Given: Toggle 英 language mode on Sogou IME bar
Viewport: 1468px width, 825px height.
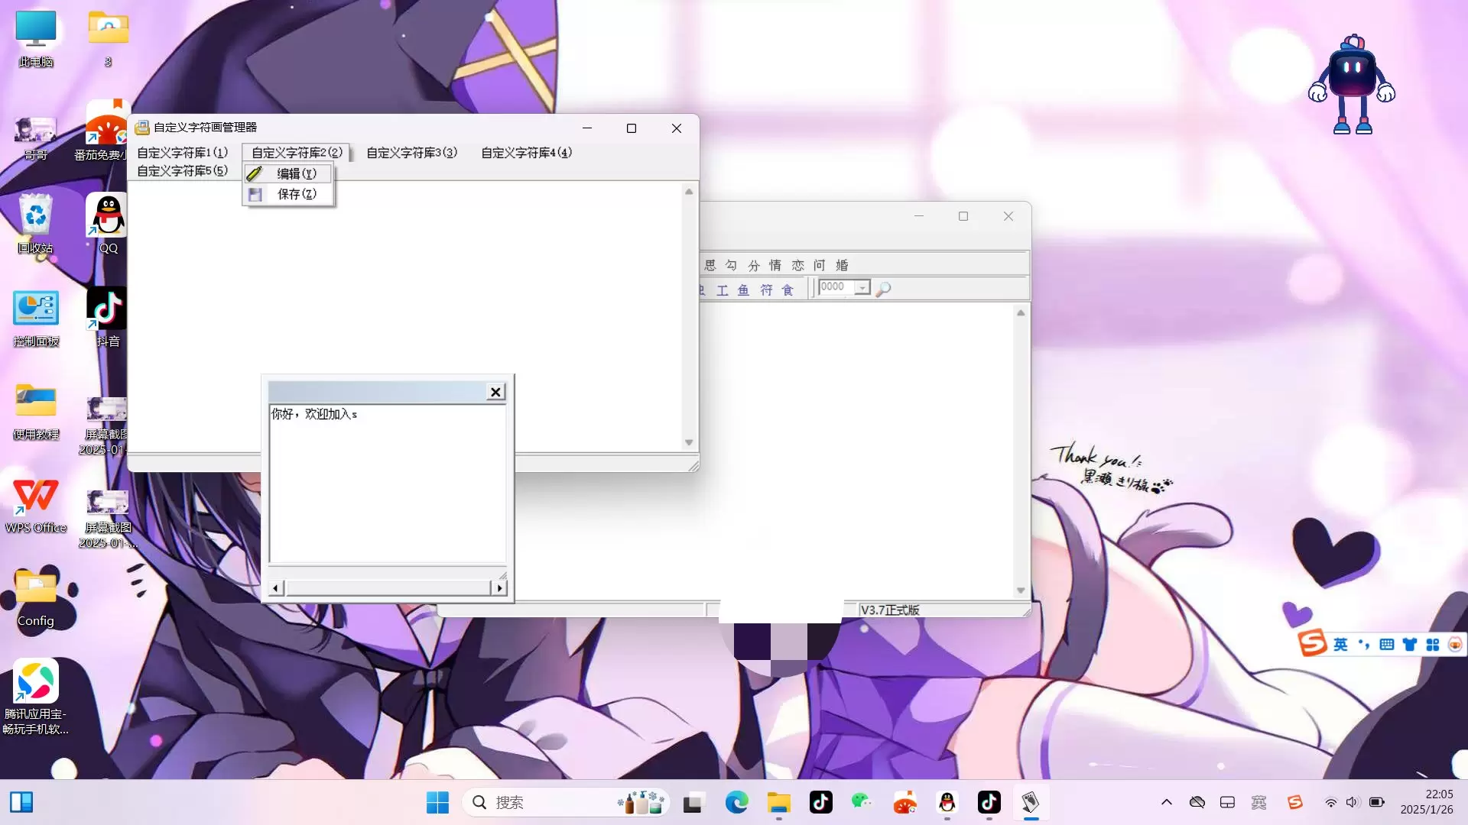Looking at the screenshot, I should tap(1340, 645).
